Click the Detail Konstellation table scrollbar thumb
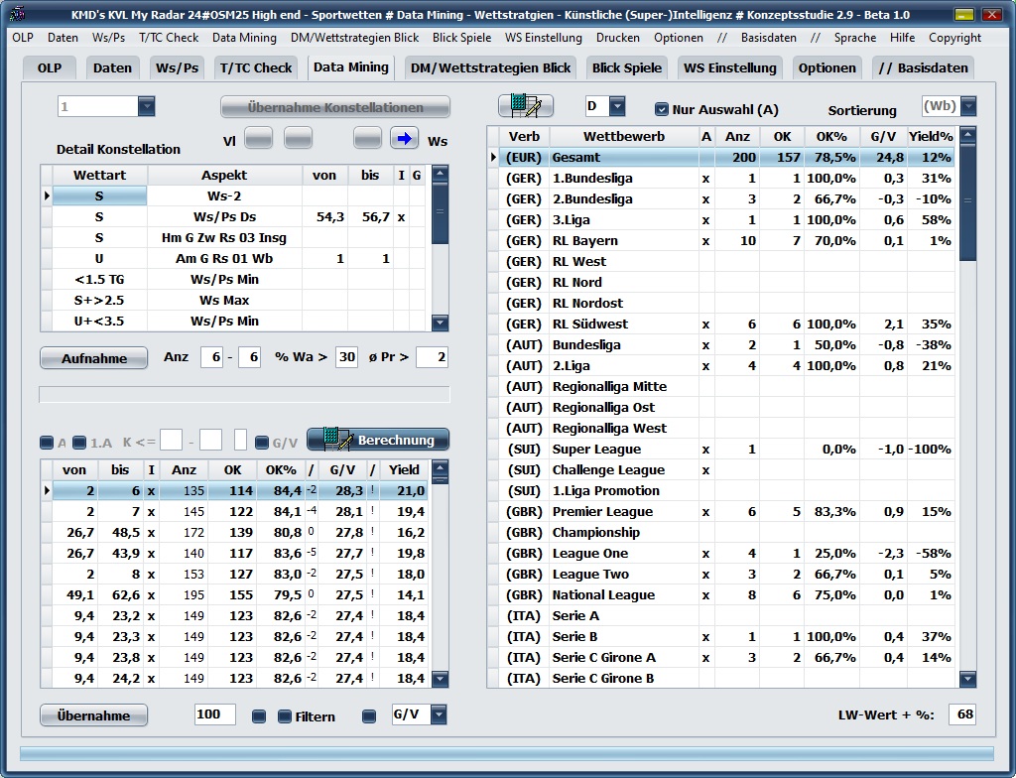The height and width of the screenshot is (778, 1016). [440, 212]
